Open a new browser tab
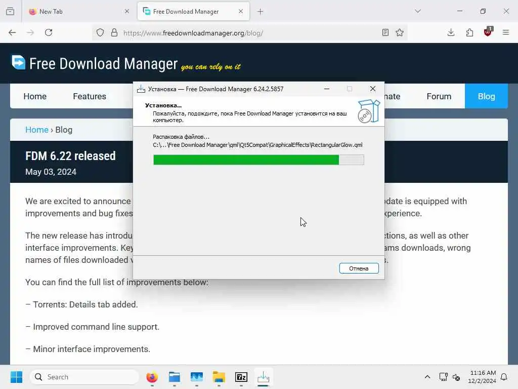The height and width of the screenshot is (389, 518). point(261,12)
